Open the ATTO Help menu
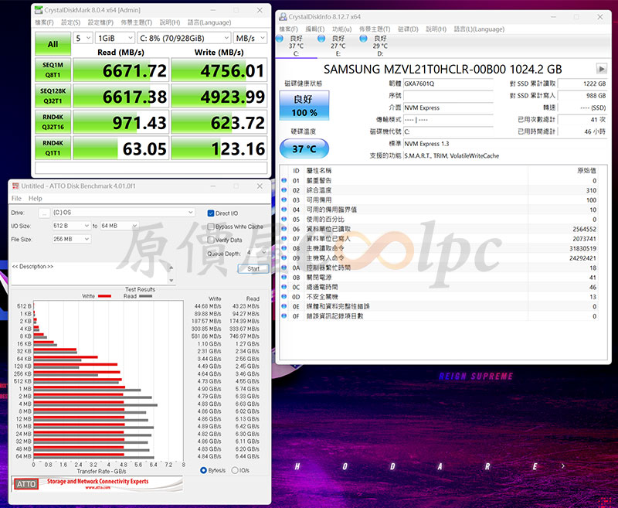The image size is (618, 508). point(35,198)
